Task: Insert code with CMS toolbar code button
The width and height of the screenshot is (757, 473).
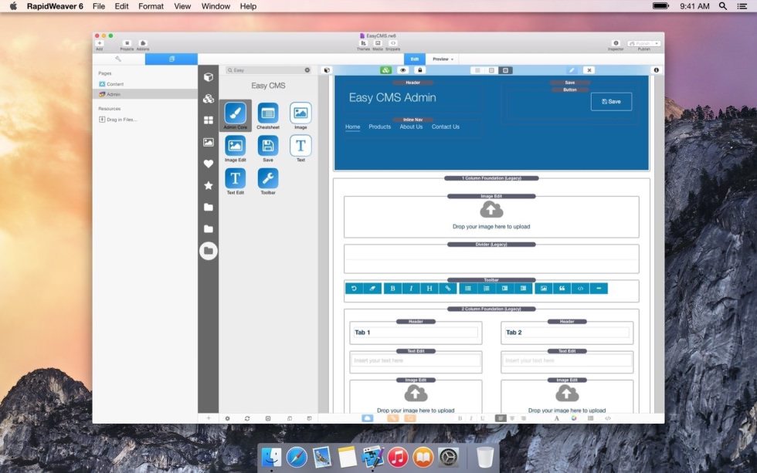Action: click(x=580, y=289)
